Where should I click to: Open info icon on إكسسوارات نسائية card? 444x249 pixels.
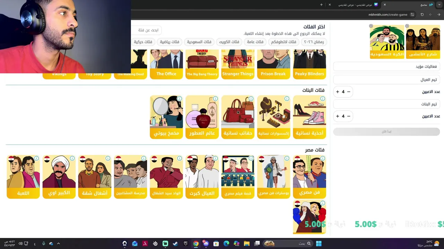(287, 99)
